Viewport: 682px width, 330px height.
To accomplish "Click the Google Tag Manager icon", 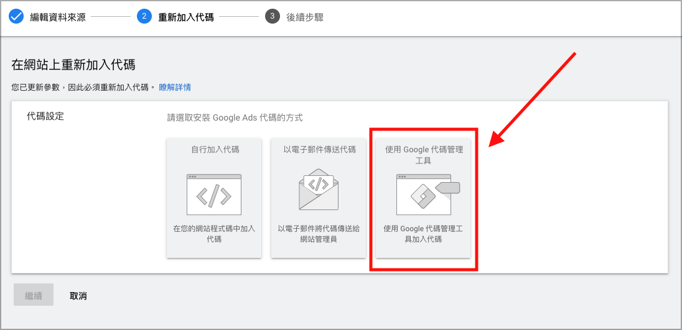I will tap(428, 195).
